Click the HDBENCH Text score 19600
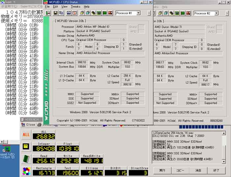 pos(68,173)
